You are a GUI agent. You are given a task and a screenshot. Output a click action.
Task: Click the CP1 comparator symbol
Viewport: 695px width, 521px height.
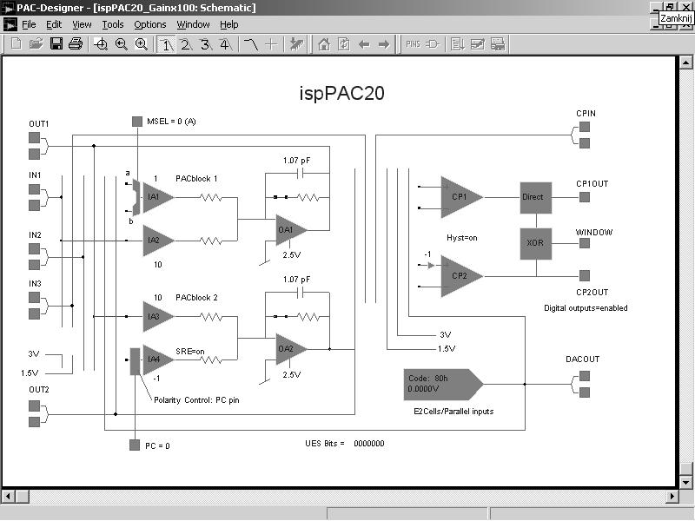point(461,197)
